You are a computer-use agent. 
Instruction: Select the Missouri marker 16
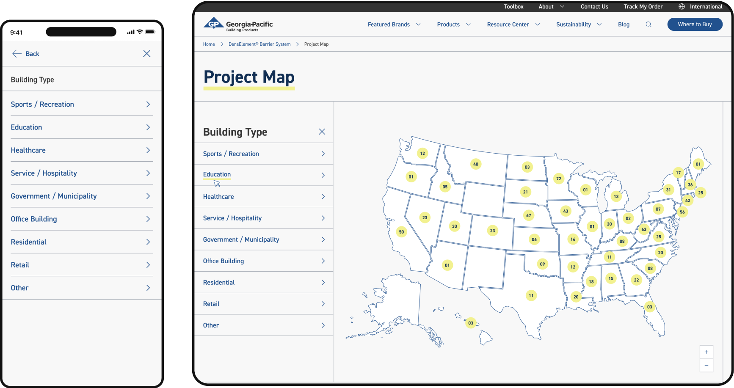pyautogui.click(x=573, y=239)
